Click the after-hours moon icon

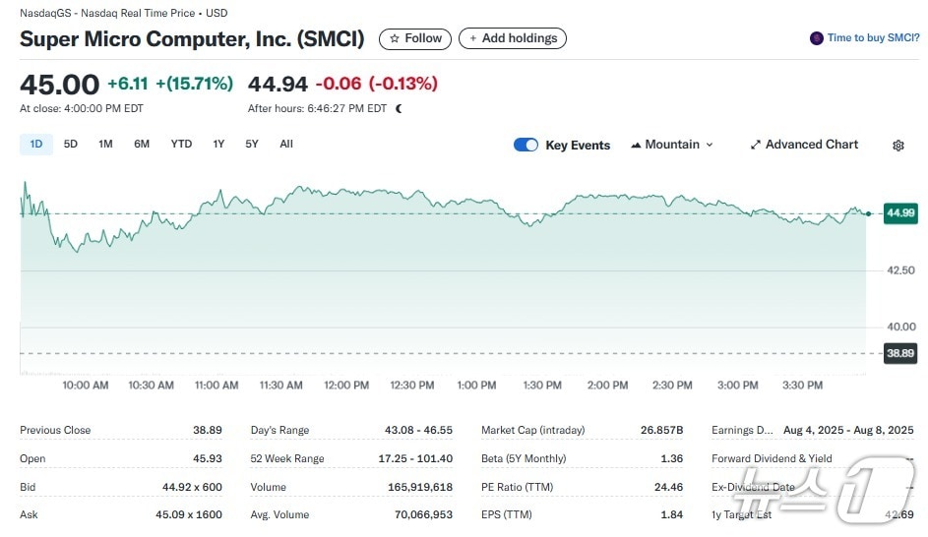399,109
